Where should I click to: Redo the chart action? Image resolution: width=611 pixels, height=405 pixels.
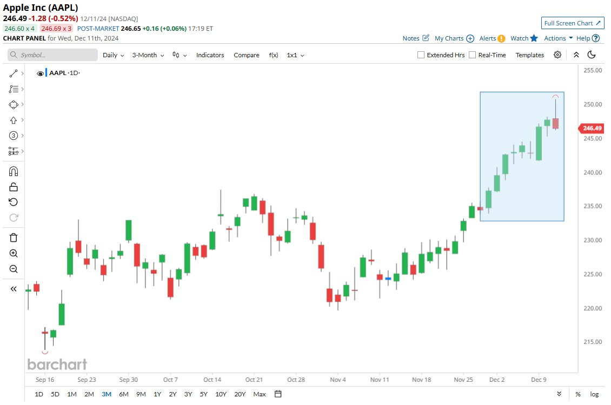[x=14, y=218]
